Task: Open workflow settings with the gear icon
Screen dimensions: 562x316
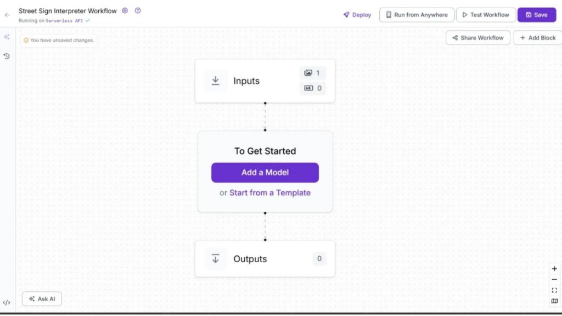Action: 125,10
